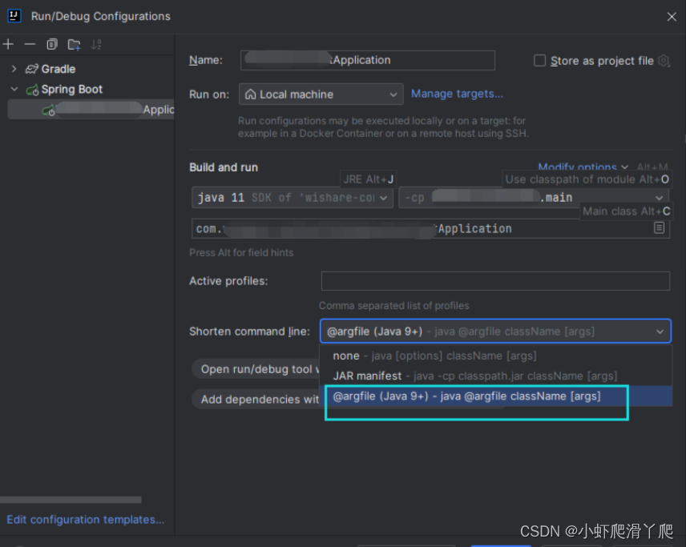The height and width of the screenshot is (547, 686).
Task: Open Edit configuration templates link
Action: click(86, 520)
